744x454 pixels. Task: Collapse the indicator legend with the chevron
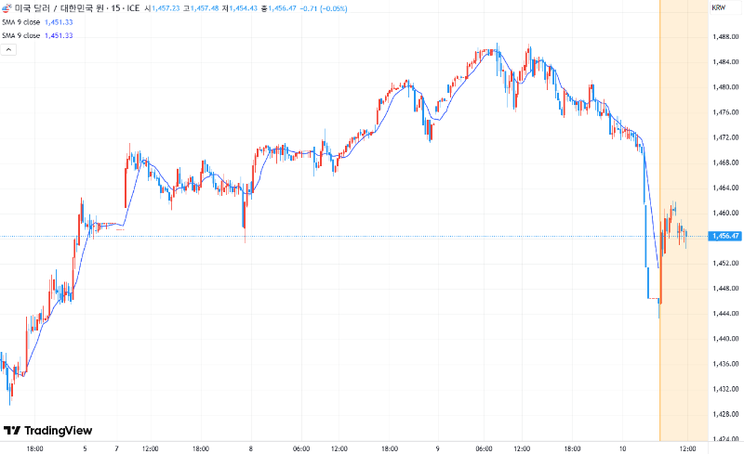7,49
